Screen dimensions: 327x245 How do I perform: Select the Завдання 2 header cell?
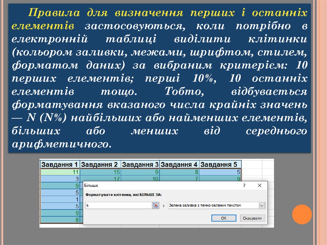(x=100, y=165)
